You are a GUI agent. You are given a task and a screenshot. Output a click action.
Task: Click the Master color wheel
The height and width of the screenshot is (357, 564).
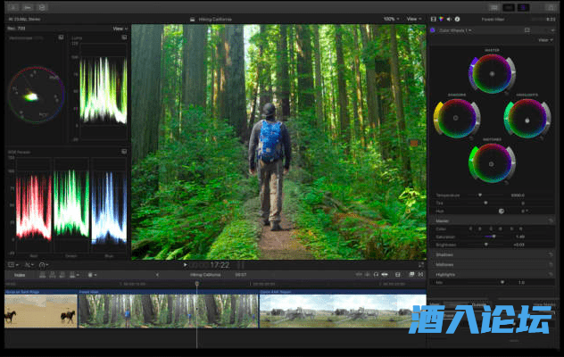[x=491, y=74]
